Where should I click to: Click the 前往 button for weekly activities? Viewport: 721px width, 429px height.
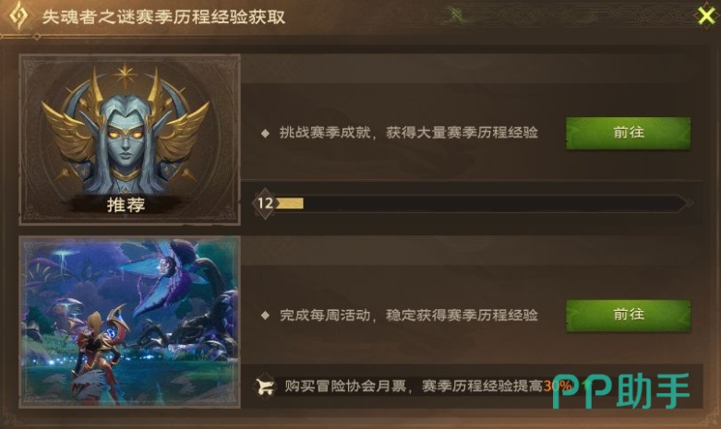628,316
